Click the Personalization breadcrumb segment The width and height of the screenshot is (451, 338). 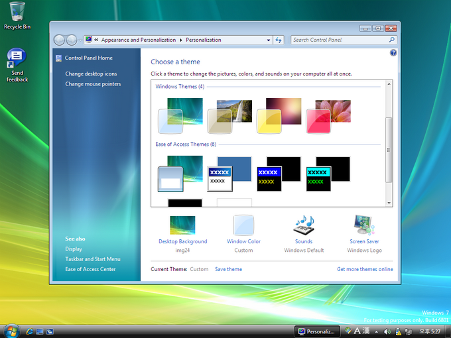(204, 40)
